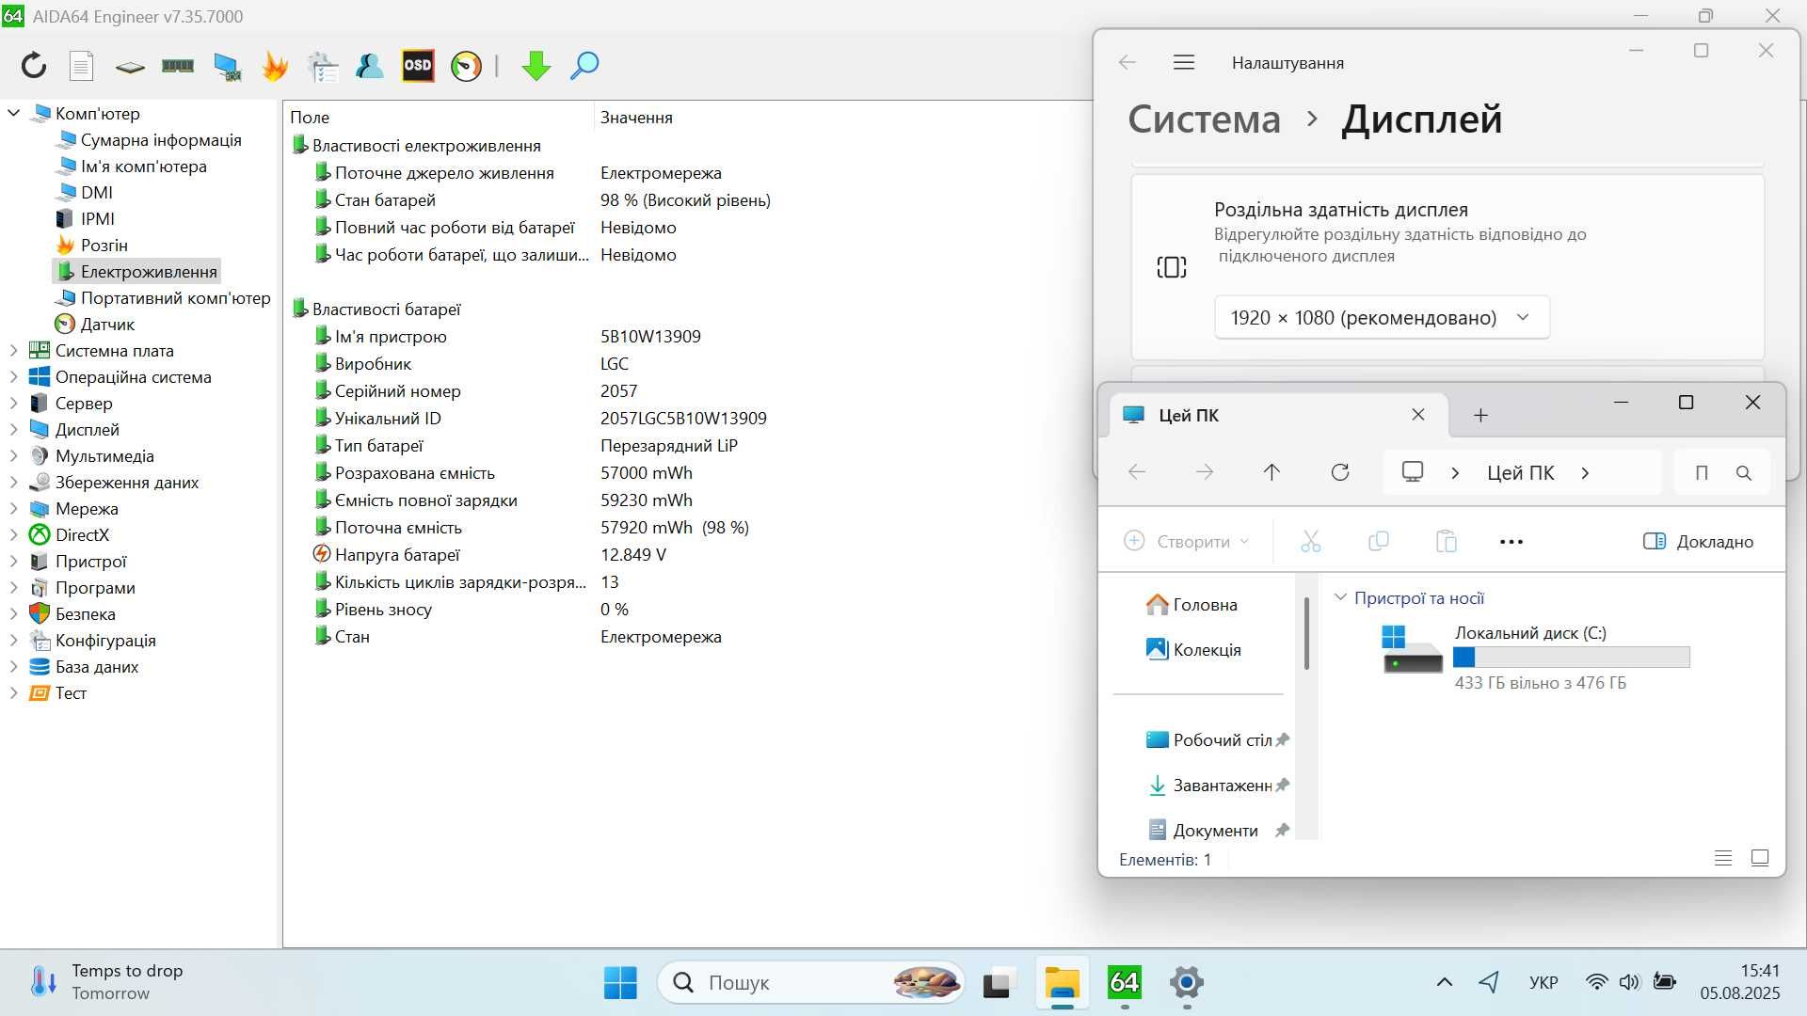Expand the Операційна система tree node
The width and height of the screenshot is (1807, 1016).
pyautogui.click(x=14, y=376)
